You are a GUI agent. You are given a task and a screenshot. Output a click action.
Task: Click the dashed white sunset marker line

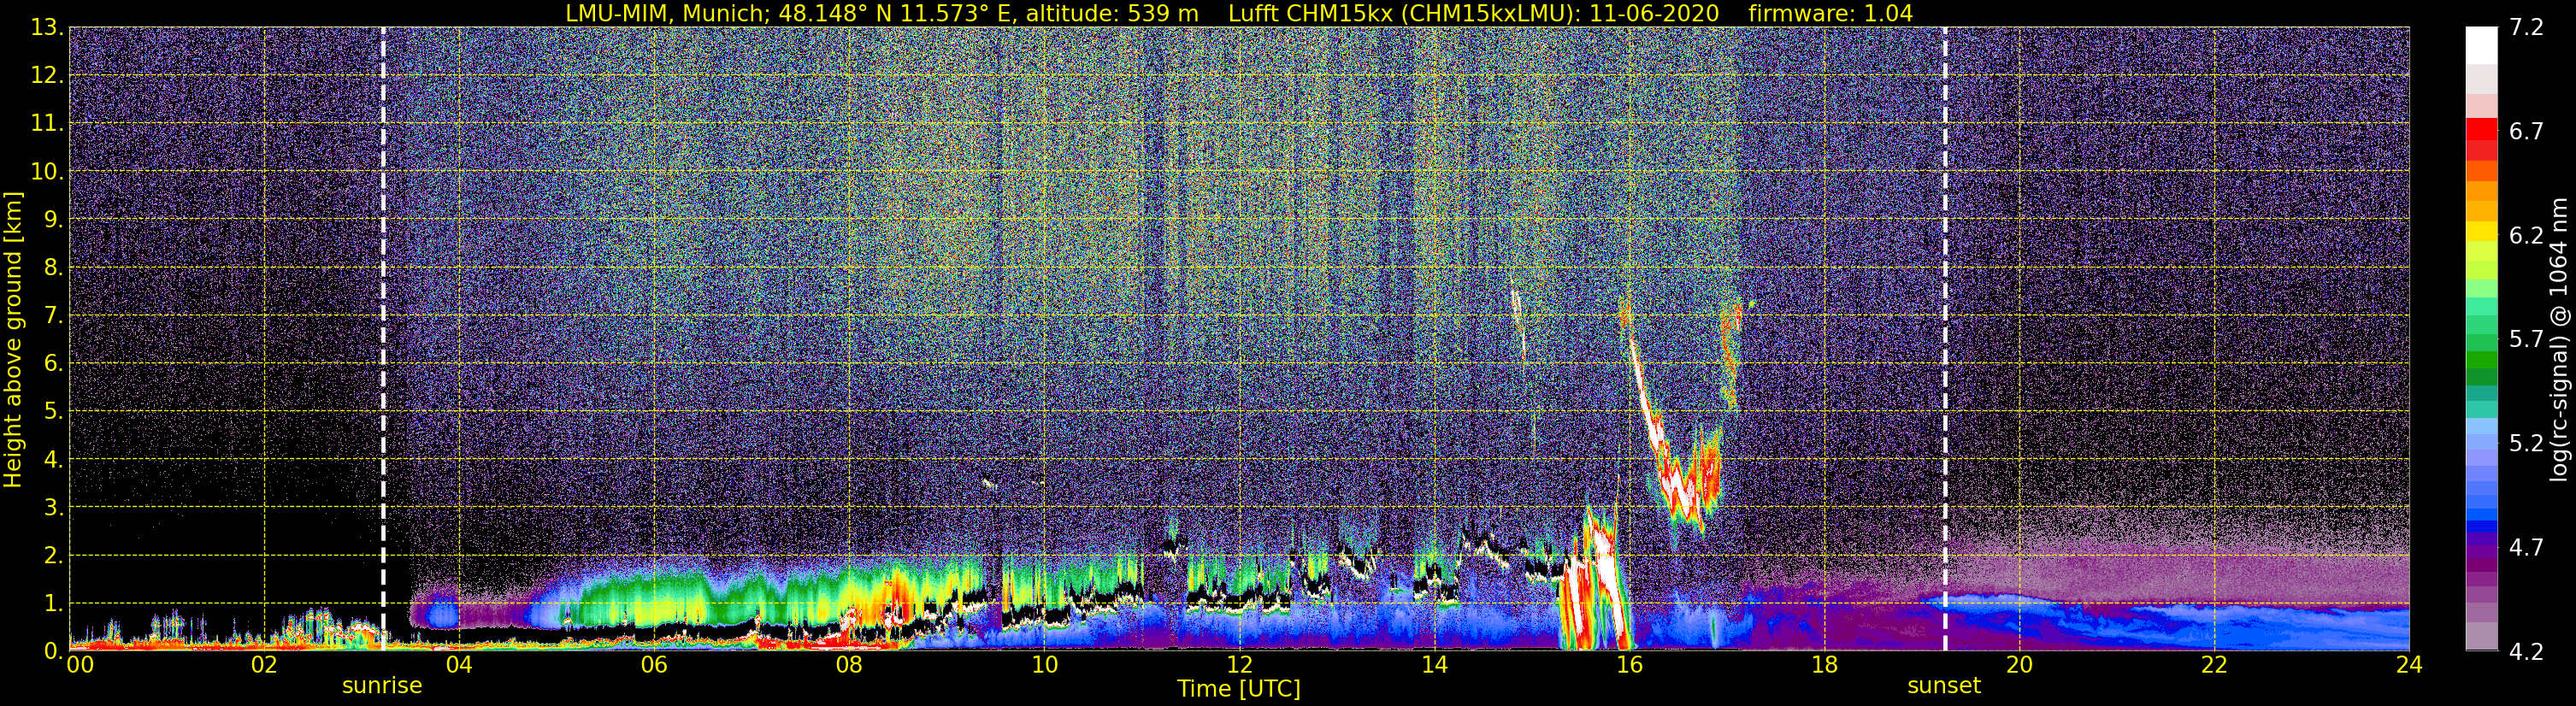click(x=1945, y=339)
